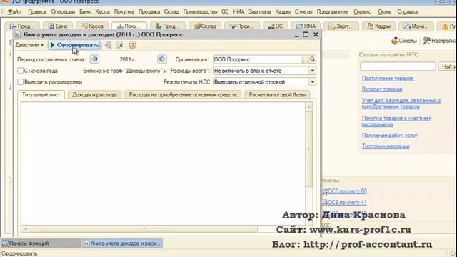Open the Возврат товаров link
The height and width of the screenshot is (257, 457).
point(382,89)
